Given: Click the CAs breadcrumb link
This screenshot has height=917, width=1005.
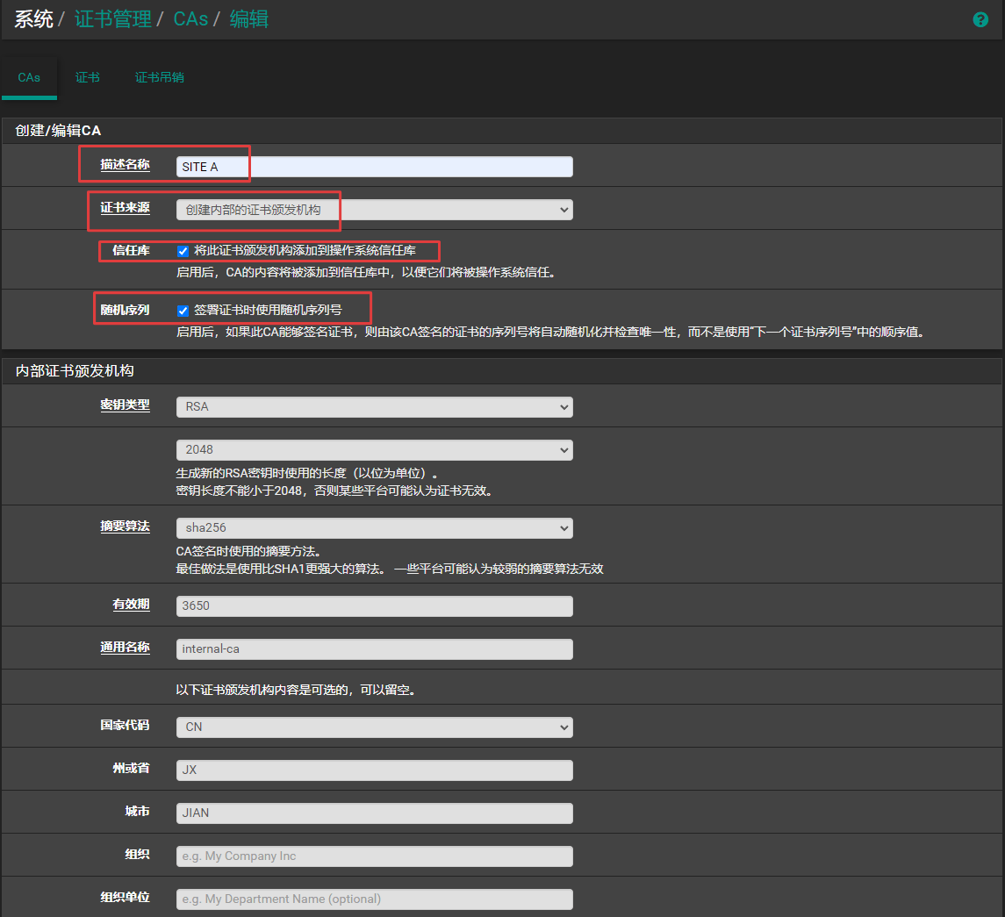Looking at the screenshot, I should click(x=190, y=18).
